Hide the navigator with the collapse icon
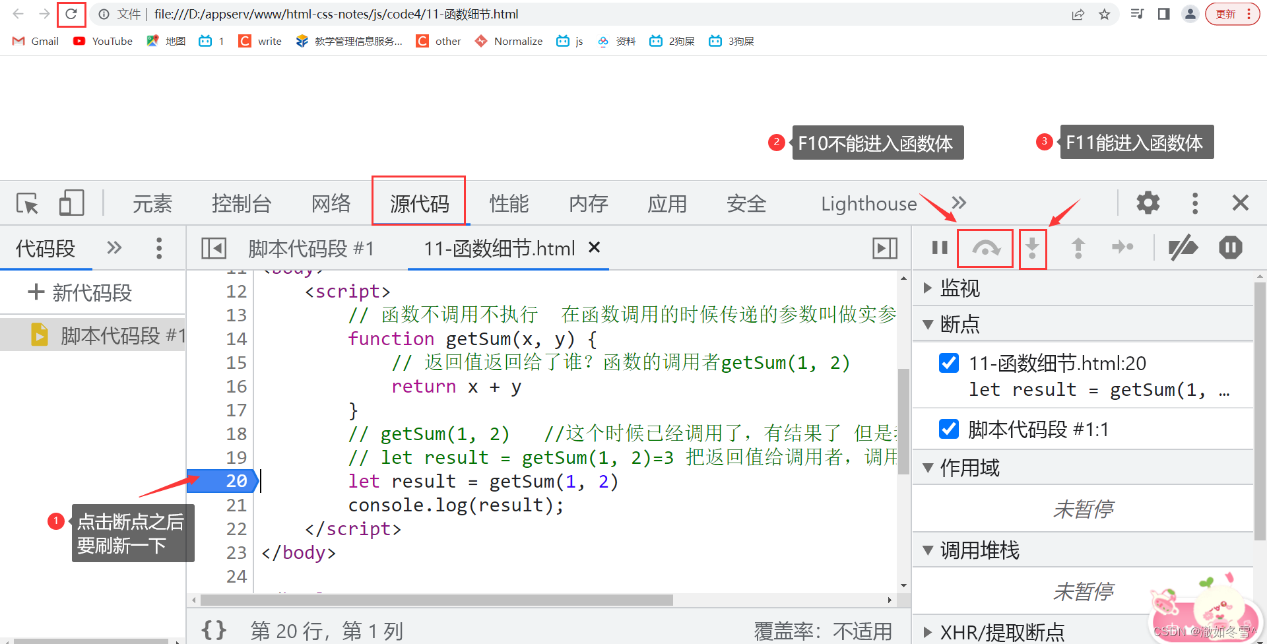This screenshot has height=644, width=1267. pyautogui.click(x=214, y=248)
